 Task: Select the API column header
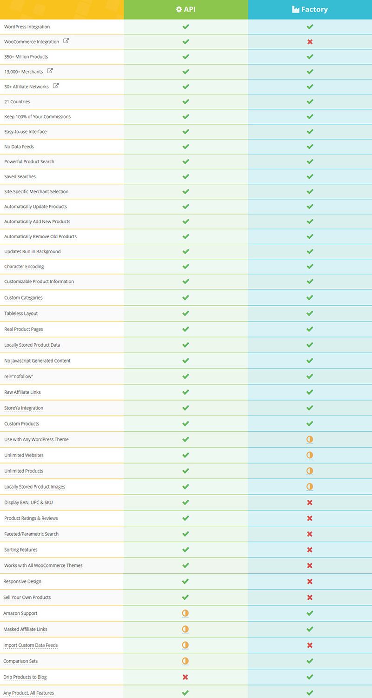(x=186, y=9)
